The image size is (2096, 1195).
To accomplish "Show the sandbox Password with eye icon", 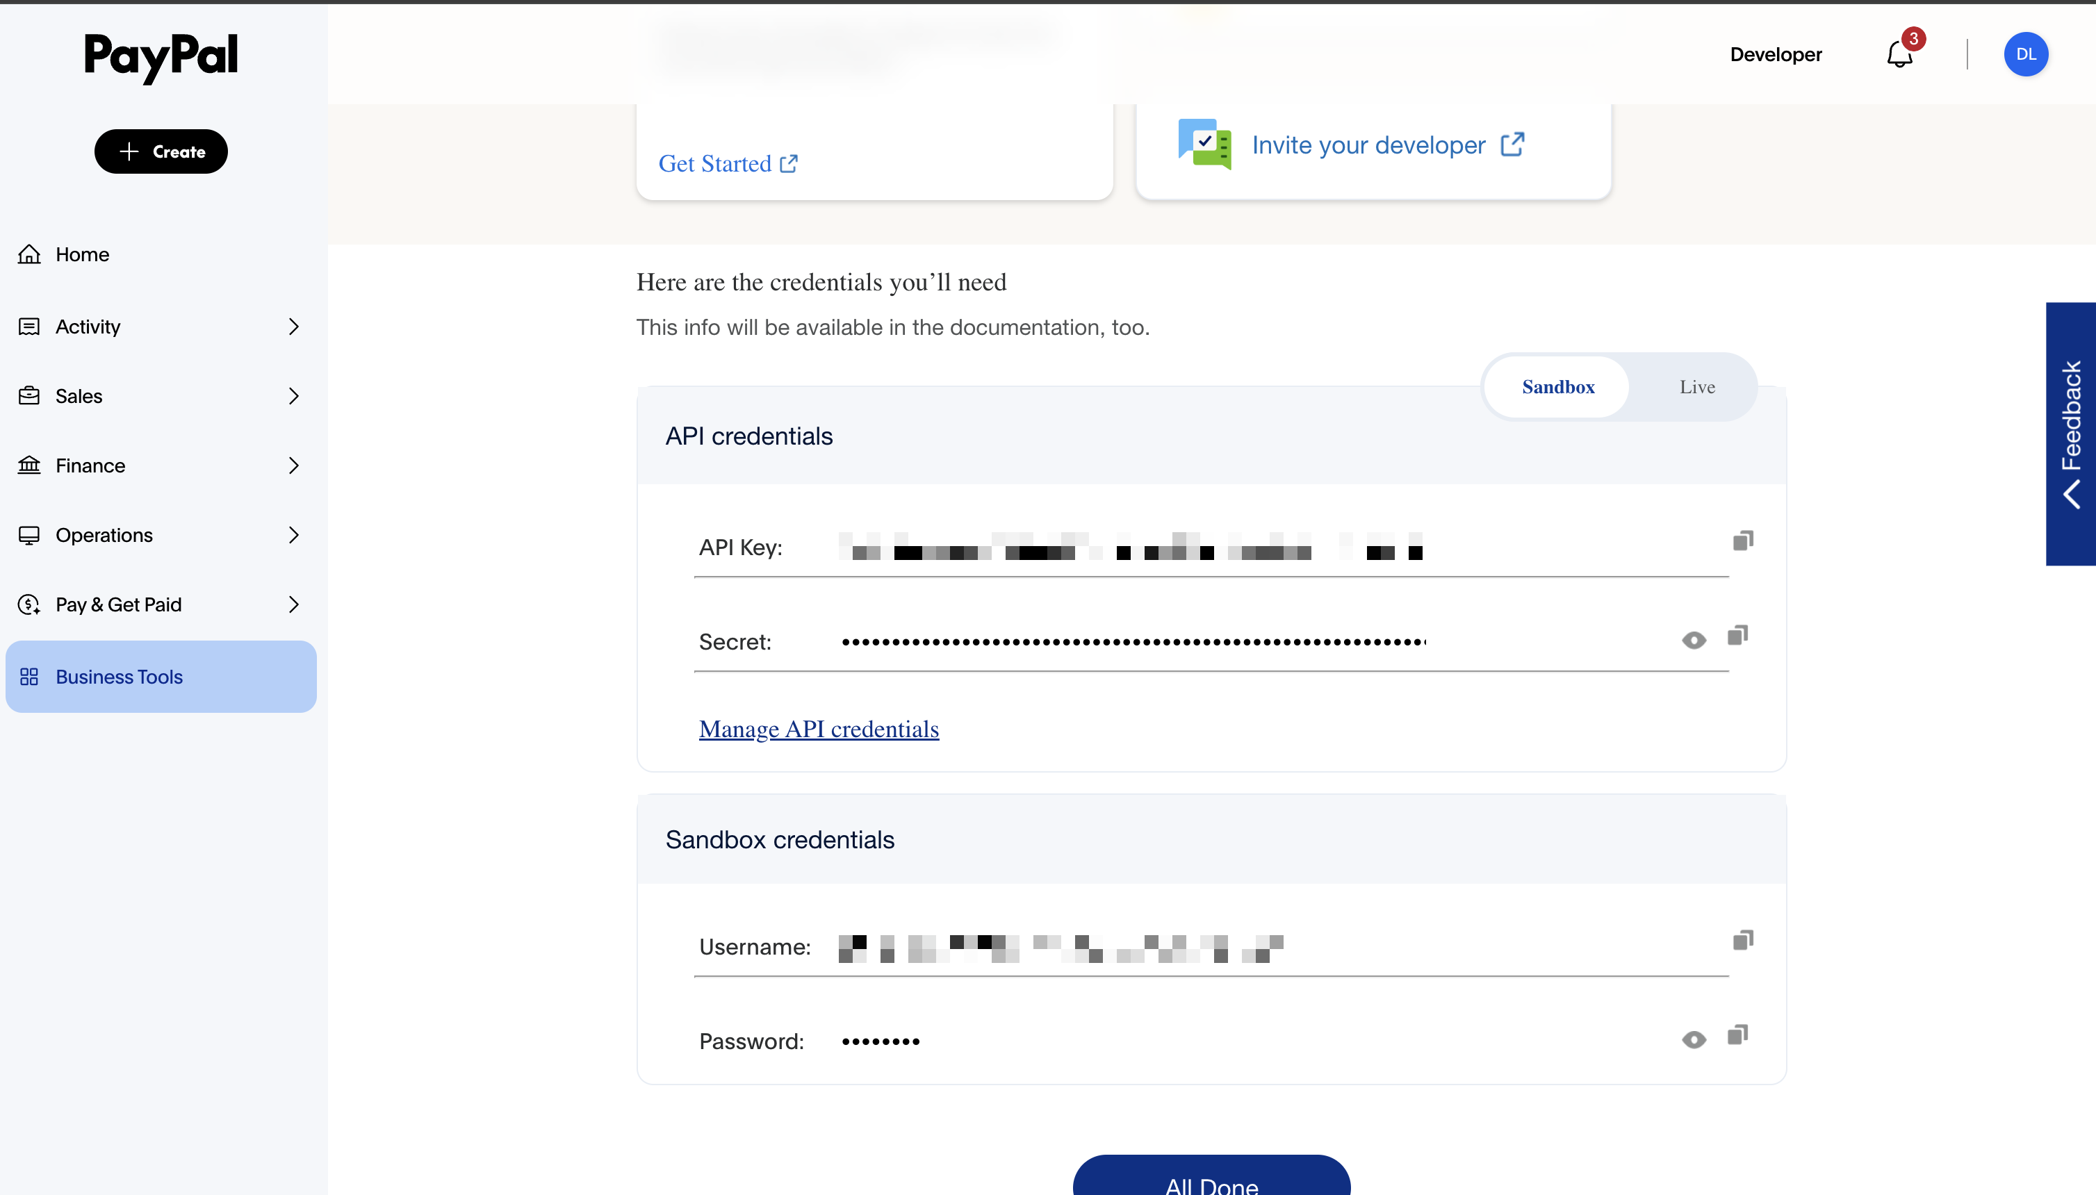I will click(x=1694, y=1040).
